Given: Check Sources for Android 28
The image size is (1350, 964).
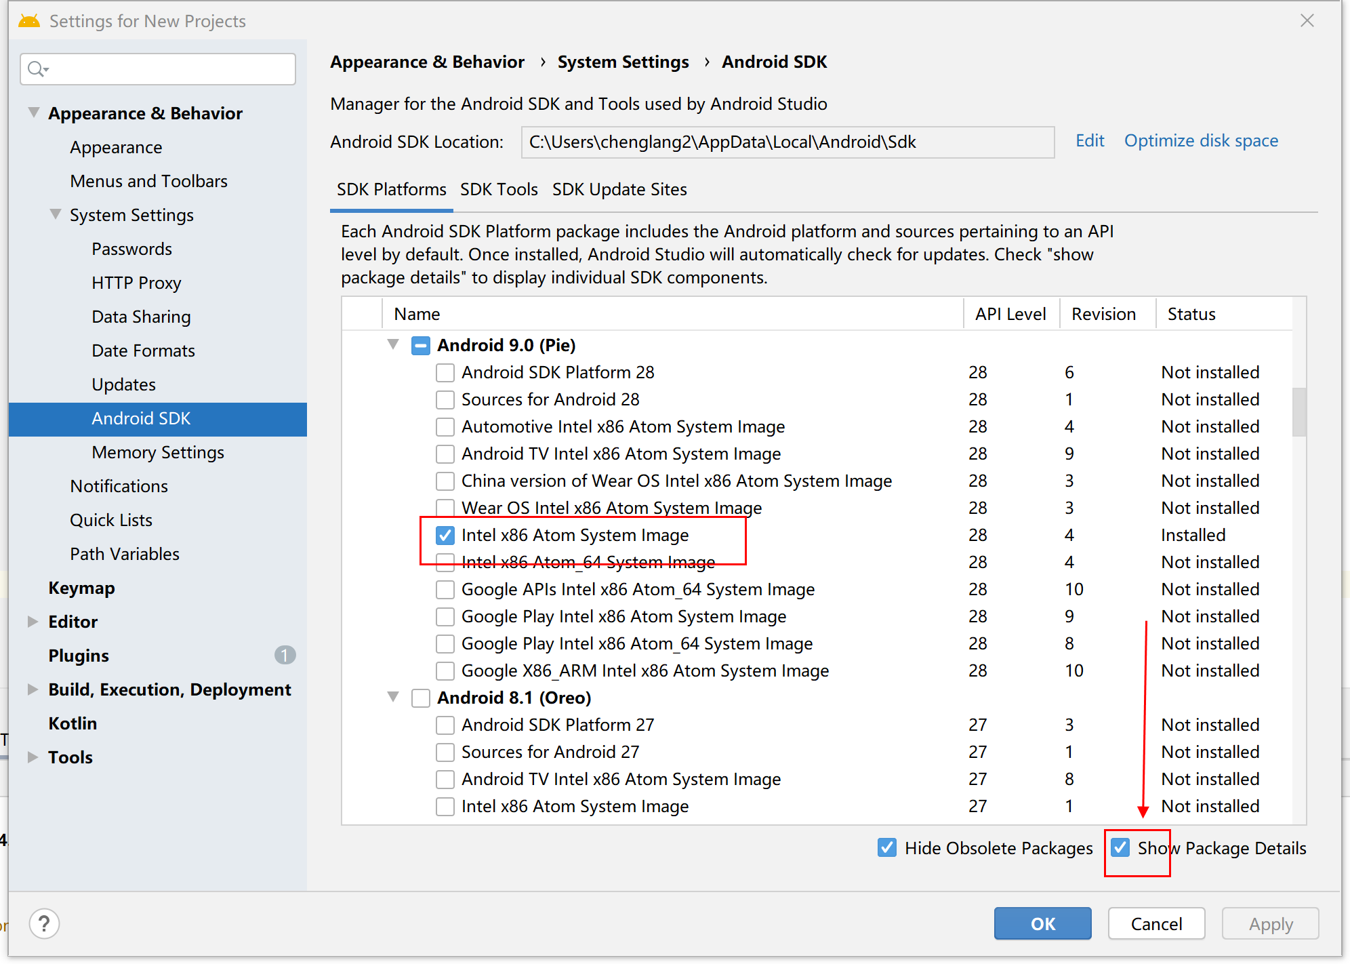Looking at the screenshot, I should pyautogui.click(x=445, y=399).
